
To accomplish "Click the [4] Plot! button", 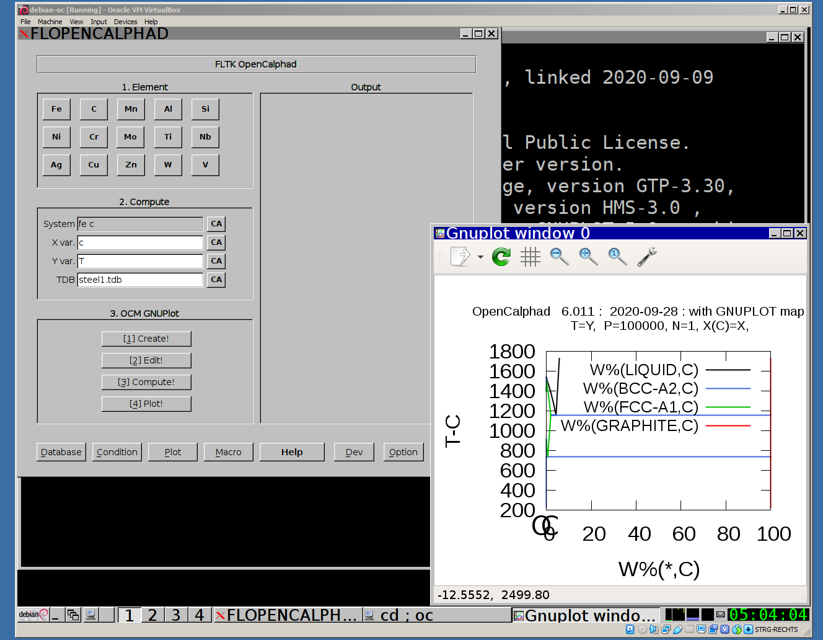I will (x=146, y=404).
